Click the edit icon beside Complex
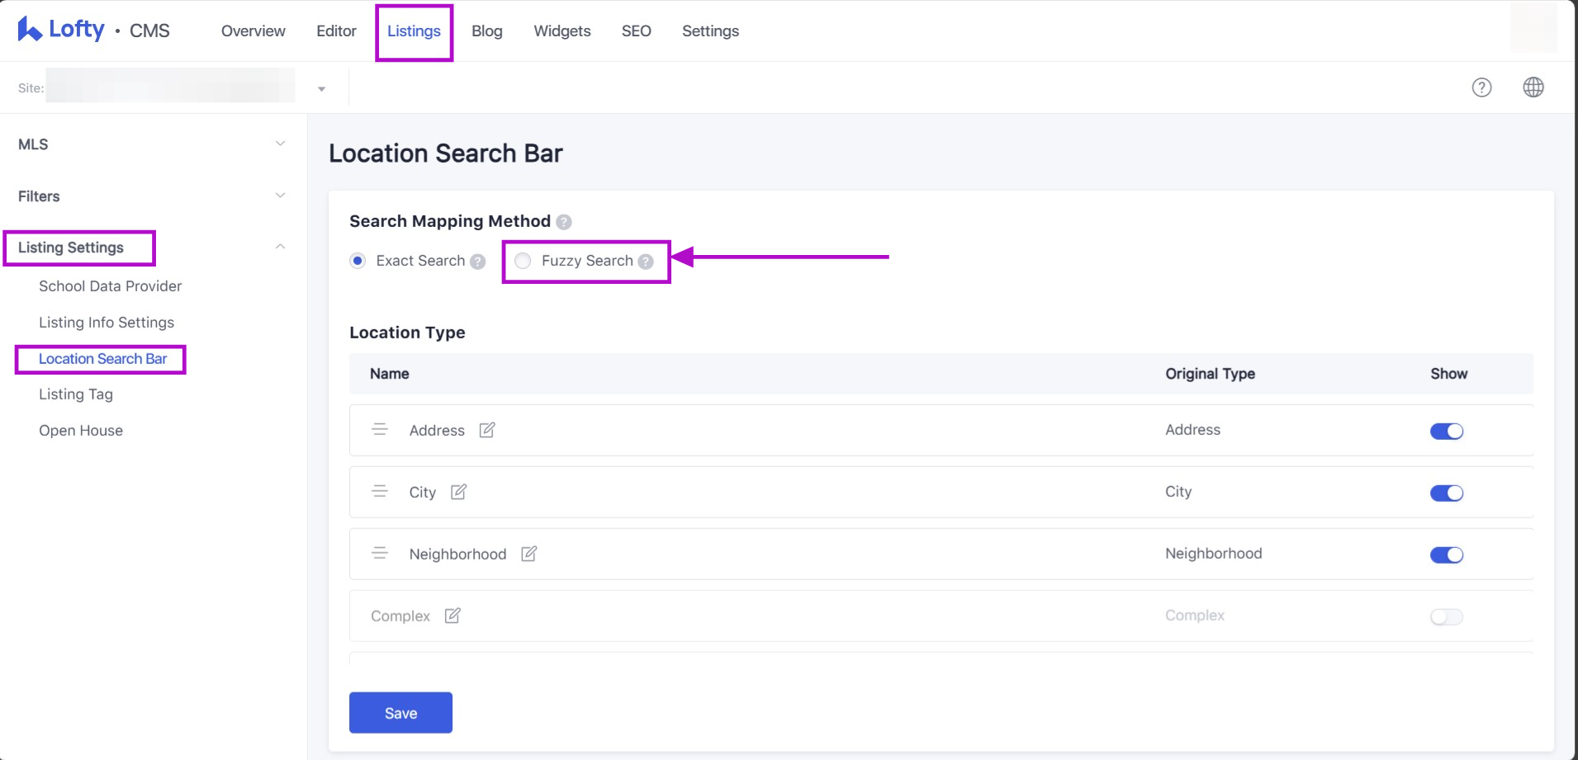The width and height of the screenshot is (1578, 760). (x=453, y=616)
